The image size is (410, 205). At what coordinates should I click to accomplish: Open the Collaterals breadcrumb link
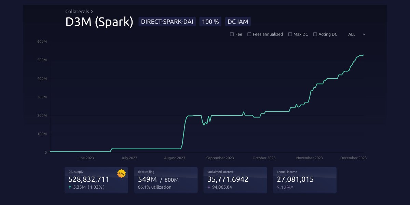(x=77, y=12)
